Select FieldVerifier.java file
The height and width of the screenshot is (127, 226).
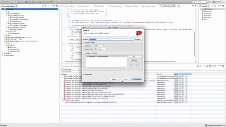17,29
